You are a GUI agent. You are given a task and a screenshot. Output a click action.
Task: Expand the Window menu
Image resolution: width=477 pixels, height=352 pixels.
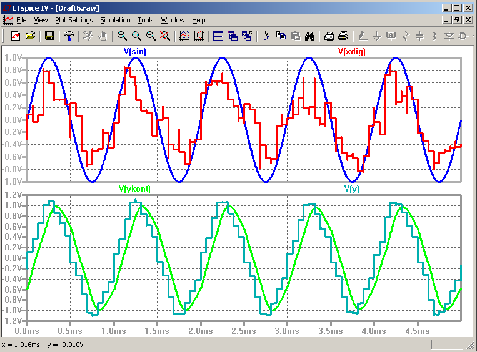(x=173, y=20)
